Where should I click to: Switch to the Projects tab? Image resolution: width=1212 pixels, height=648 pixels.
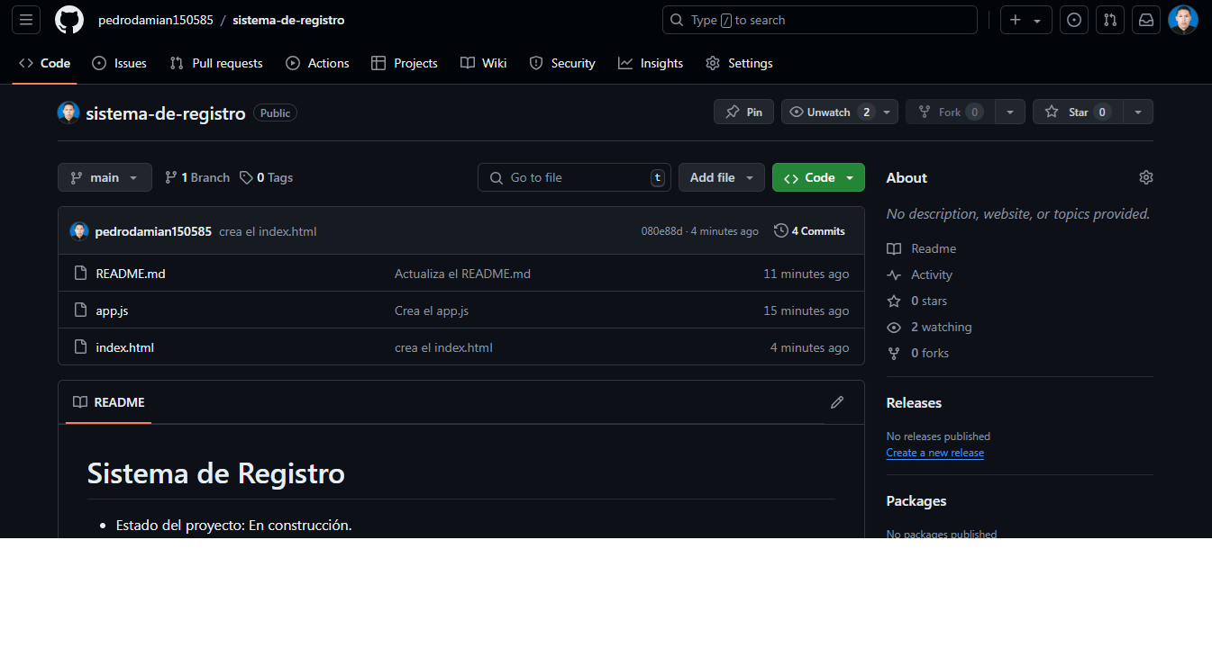click(405, 63)
